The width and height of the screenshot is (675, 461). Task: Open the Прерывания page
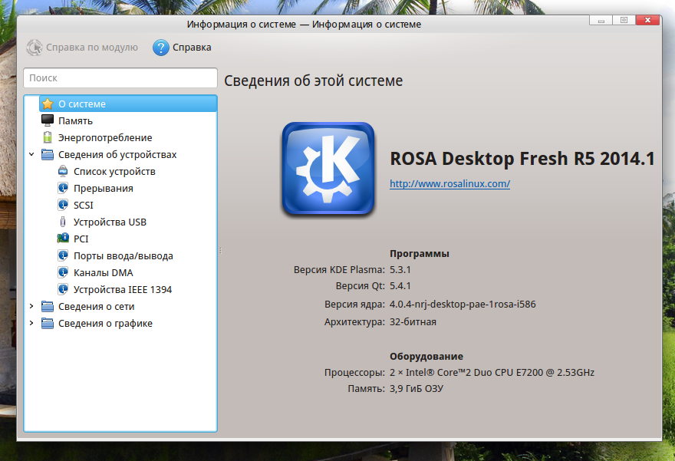pos(104,189)
